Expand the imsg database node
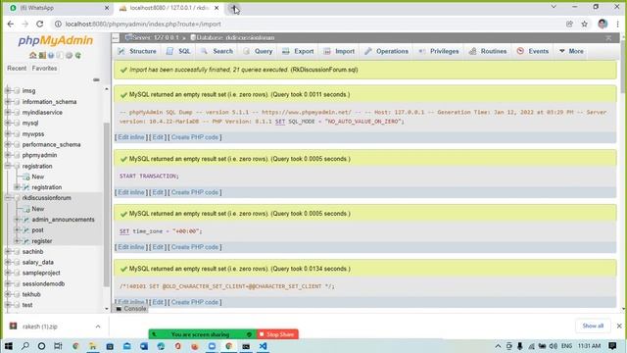627x353 pixels. pyautogui.click(x=8, y=91)
